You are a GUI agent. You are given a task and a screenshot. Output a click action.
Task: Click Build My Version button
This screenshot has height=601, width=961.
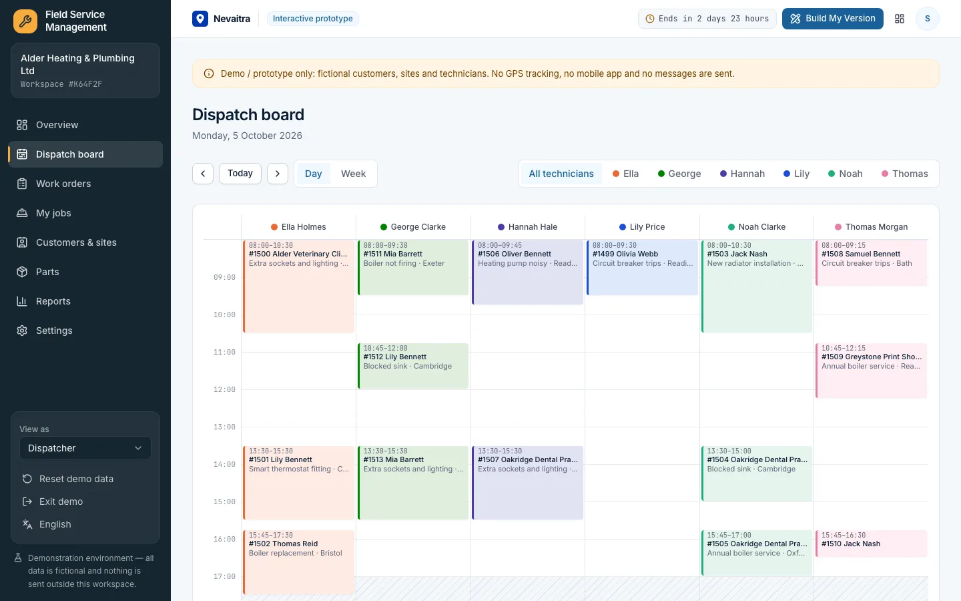click(x=833, y=19)
